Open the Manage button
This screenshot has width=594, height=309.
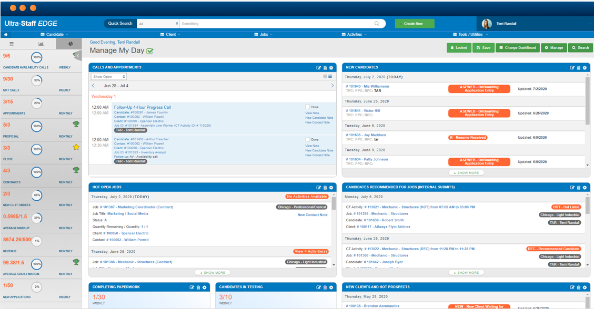tap(554, 48)
